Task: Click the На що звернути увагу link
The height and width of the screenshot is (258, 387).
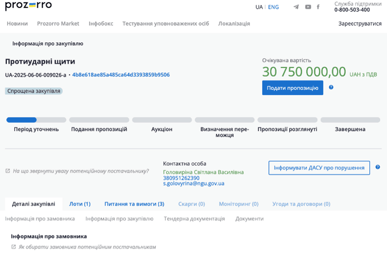Action: click(81, 171)
